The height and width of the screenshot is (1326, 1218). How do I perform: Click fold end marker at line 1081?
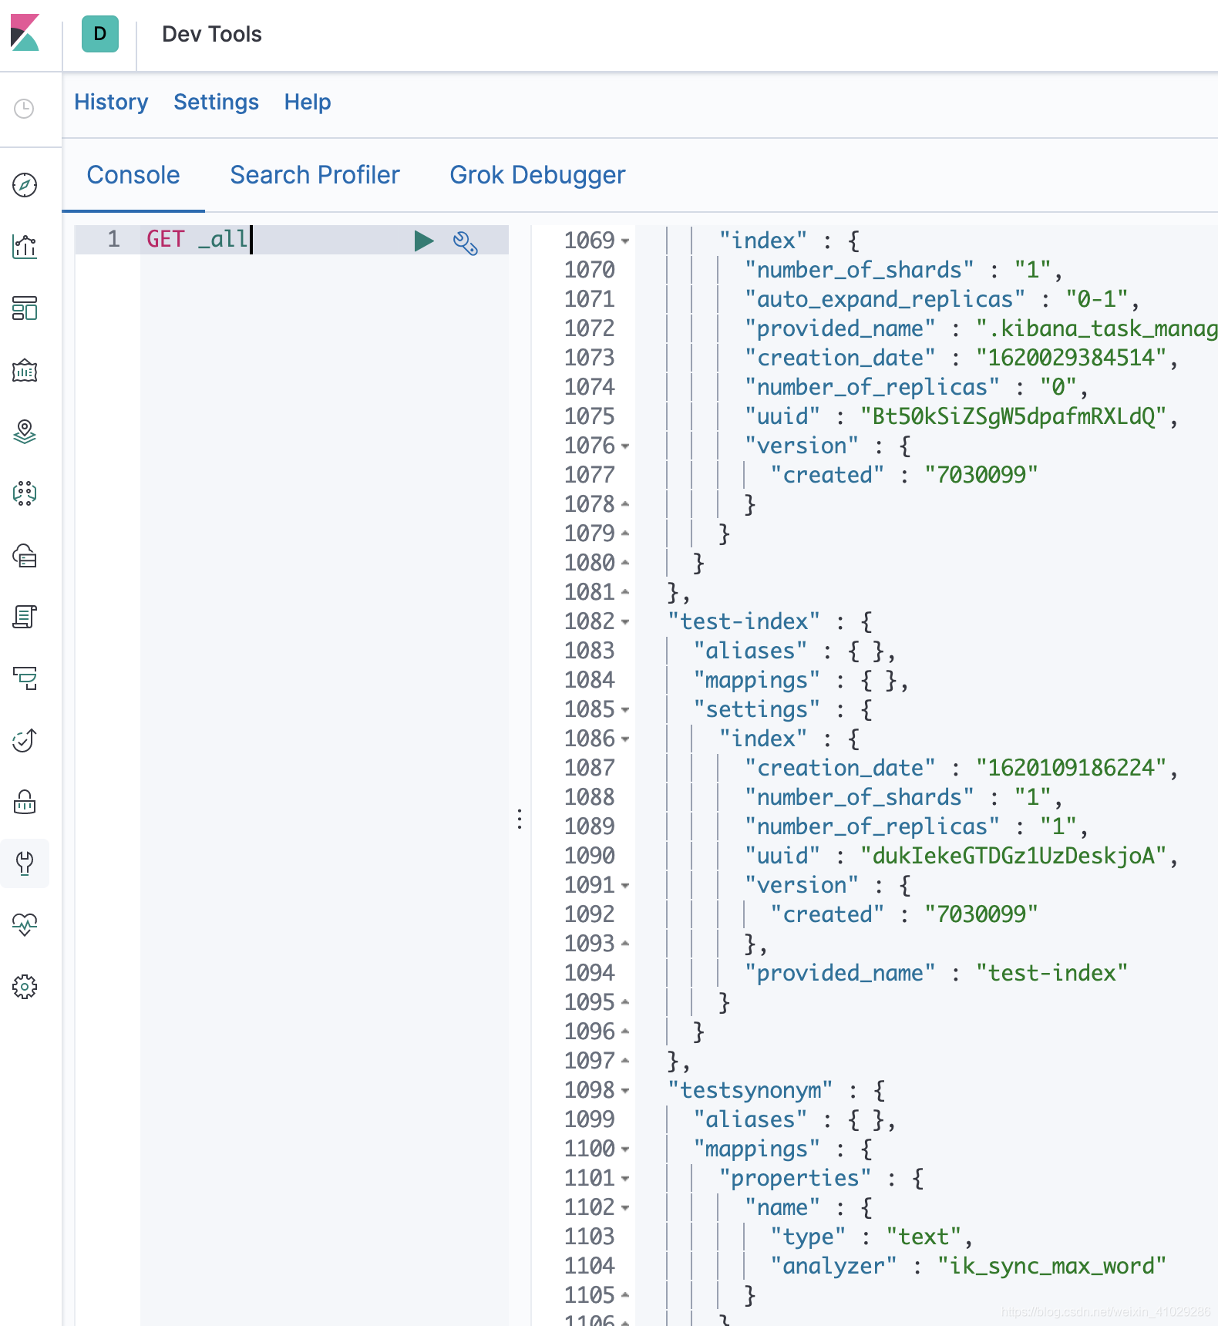625,592
